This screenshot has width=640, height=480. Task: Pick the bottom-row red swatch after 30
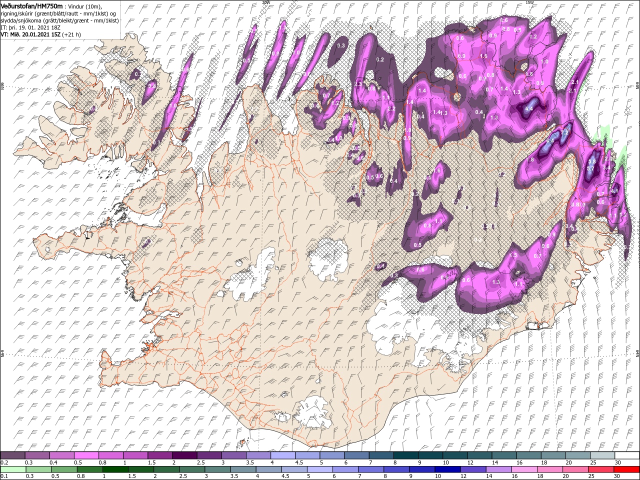[x=627, y=469]
